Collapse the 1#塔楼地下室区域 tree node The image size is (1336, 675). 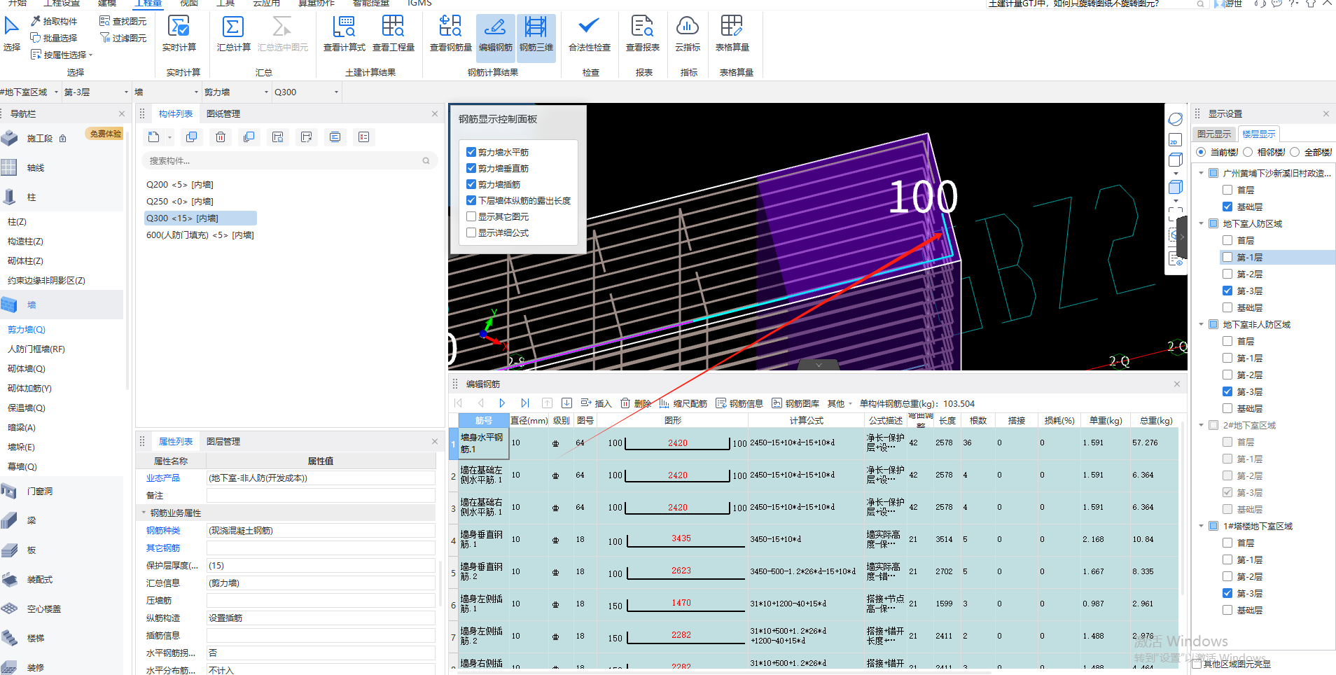1202,526
